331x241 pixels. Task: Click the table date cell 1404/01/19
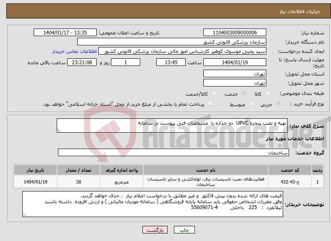click(35, 182)
